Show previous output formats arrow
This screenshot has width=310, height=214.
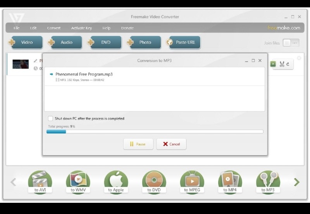coord(13,182)
